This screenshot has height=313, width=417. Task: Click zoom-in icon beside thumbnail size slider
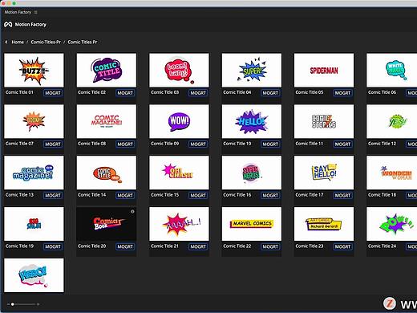tap(38, 304)
